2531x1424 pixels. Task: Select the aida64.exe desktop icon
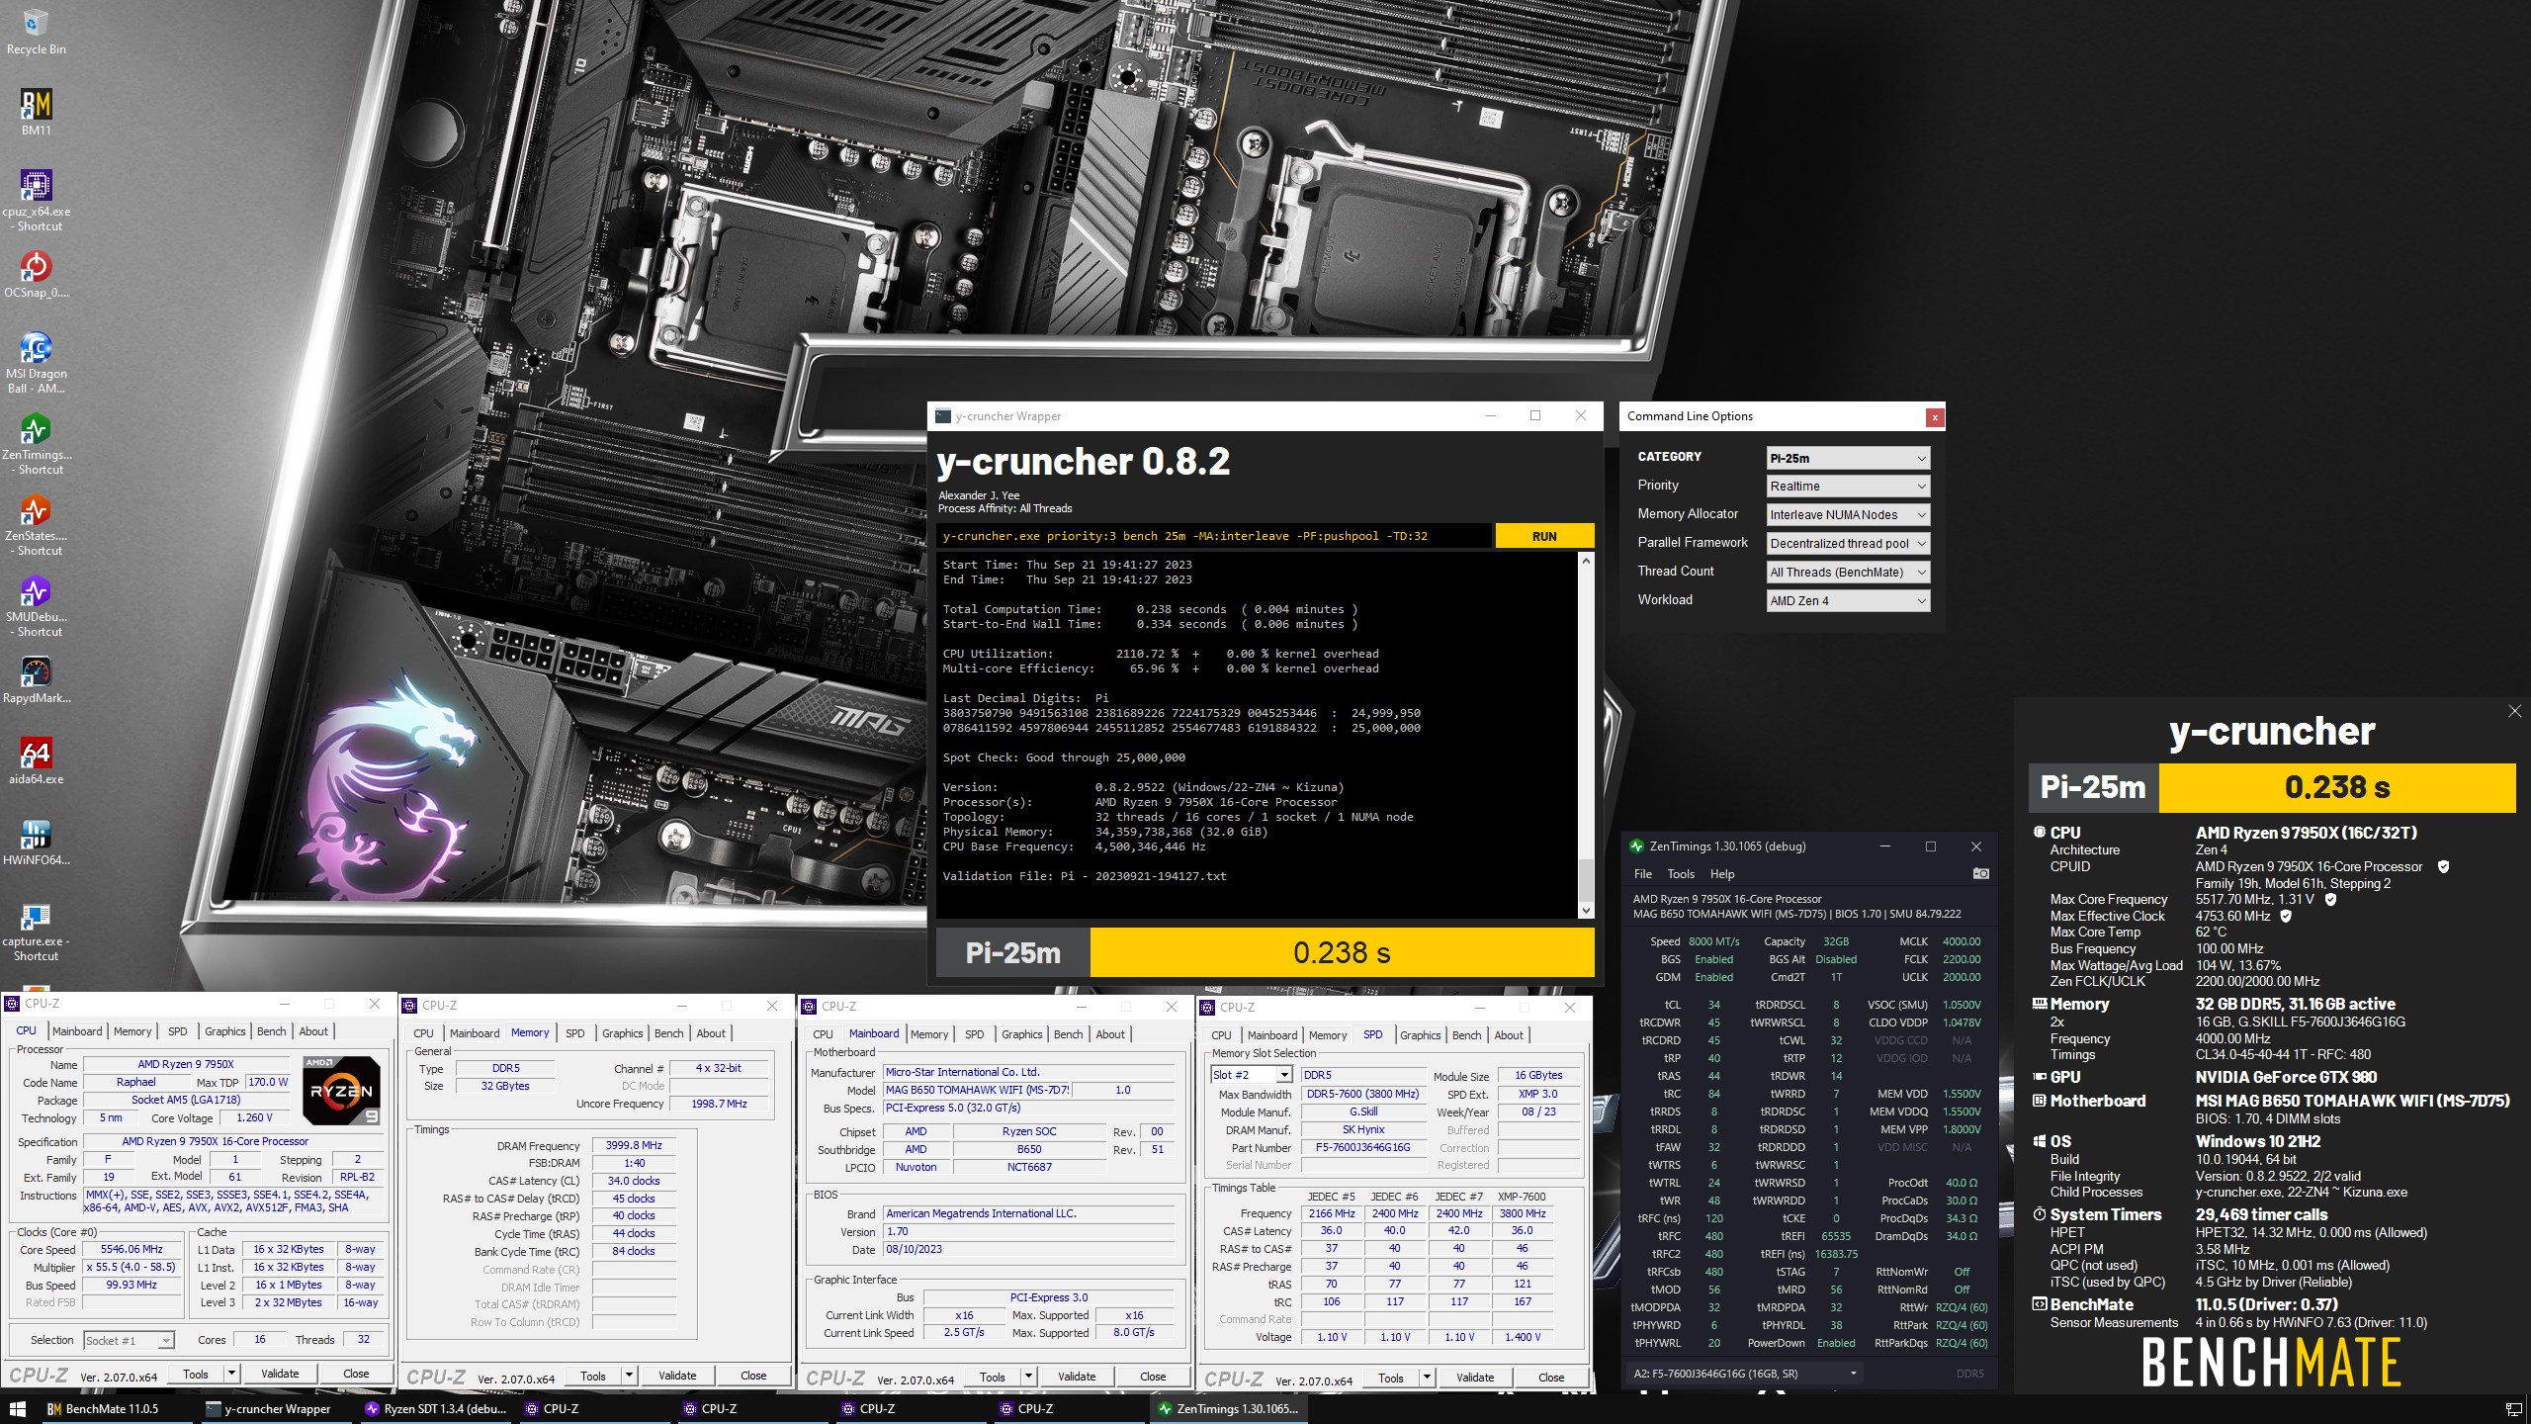[36, 762]
